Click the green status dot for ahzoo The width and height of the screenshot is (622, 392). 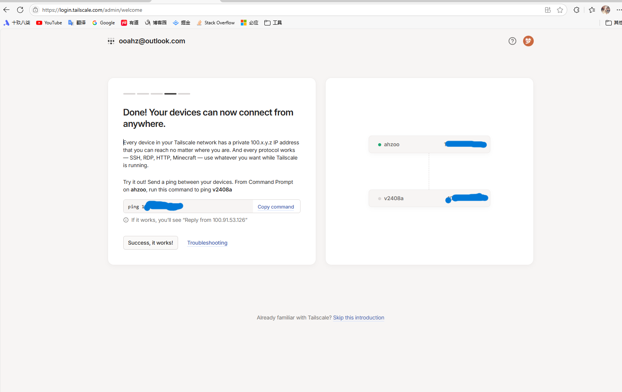(x=380, y=145)
